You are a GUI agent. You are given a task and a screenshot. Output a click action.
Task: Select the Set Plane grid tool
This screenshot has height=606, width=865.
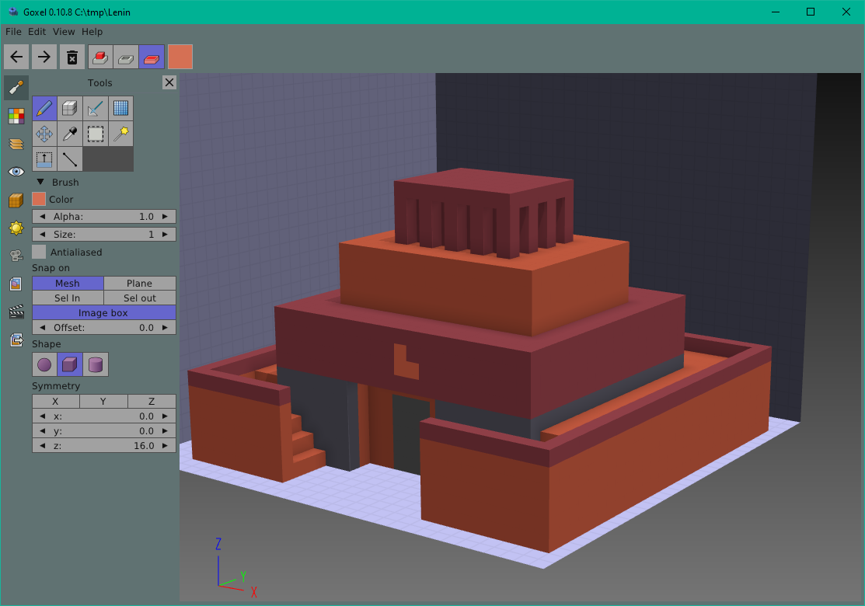tap(120, 108)
